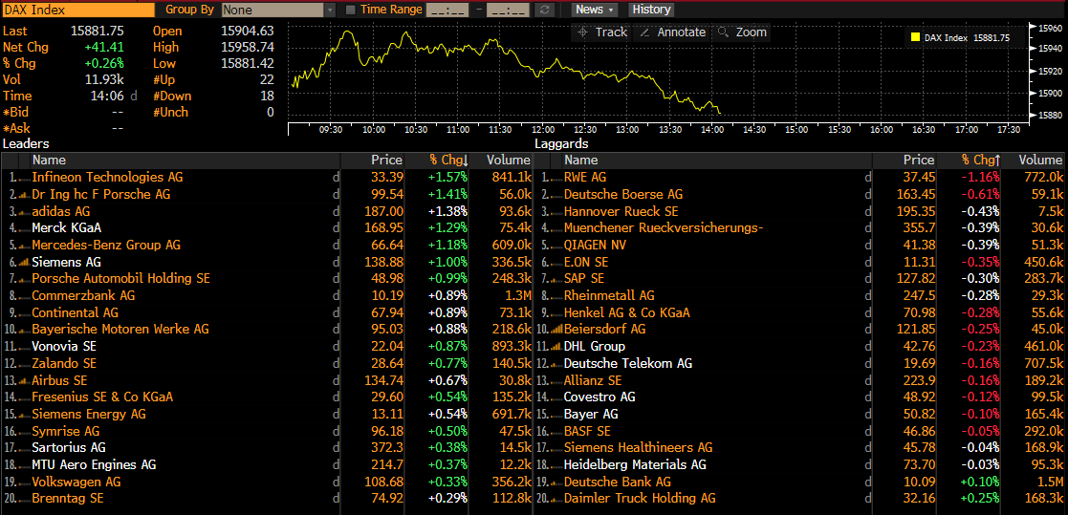Viewport: 1068px width, 515px height.
Task: Open the History tab
Action: pos(651,10)
